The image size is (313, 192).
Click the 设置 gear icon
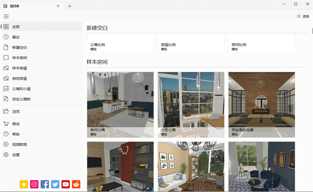[x=6, y=155]
